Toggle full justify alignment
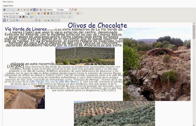The height and width of the screenshot is (126, 196). tap(31, 10)
